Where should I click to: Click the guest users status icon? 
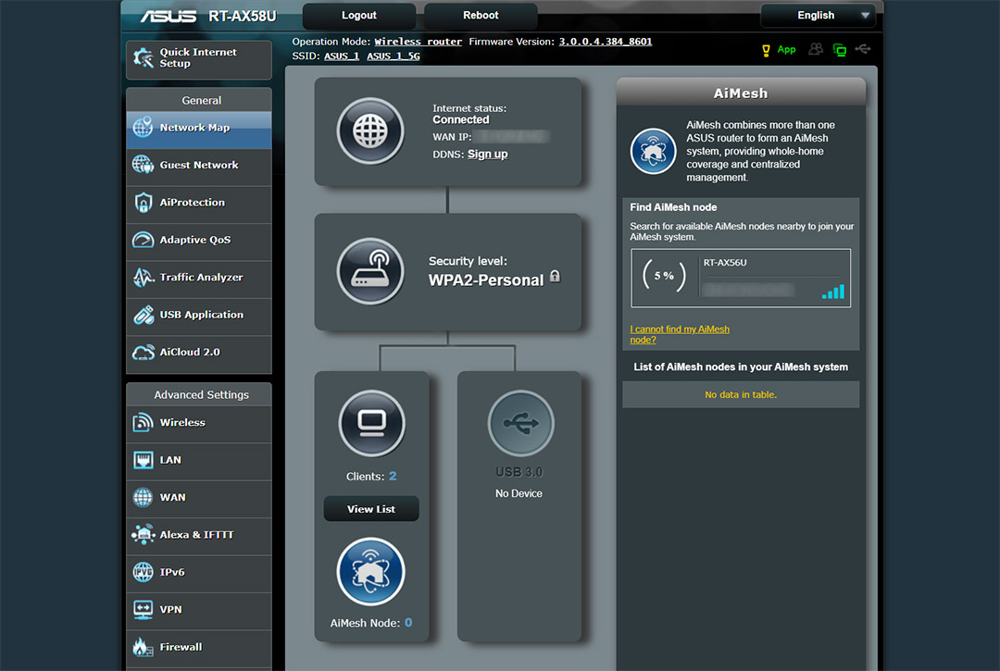point(816,49)
